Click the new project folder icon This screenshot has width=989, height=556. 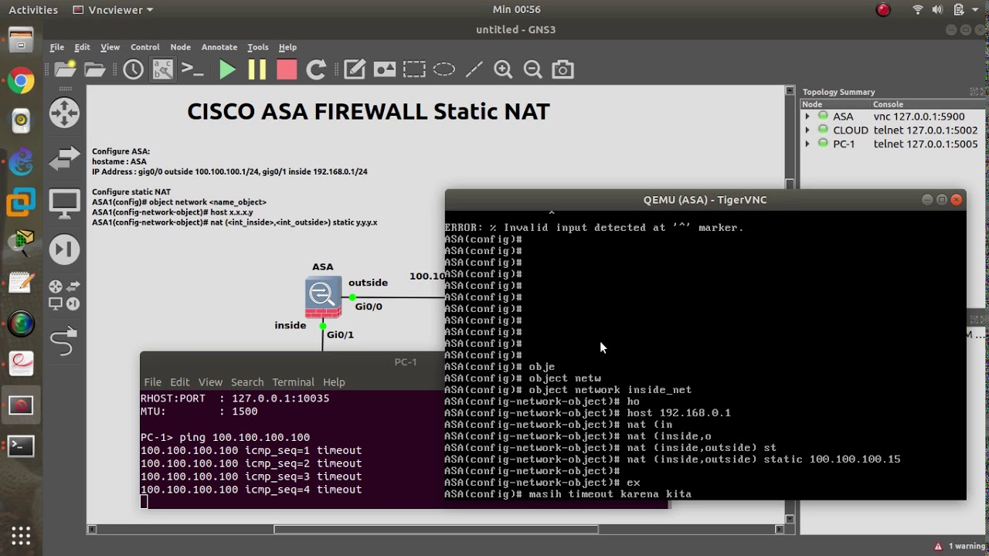[66, 70]
